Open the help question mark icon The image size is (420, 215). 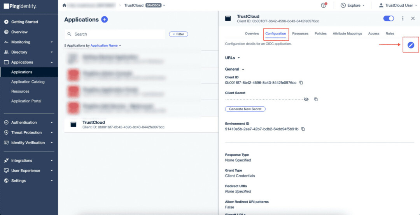[324, 5]
